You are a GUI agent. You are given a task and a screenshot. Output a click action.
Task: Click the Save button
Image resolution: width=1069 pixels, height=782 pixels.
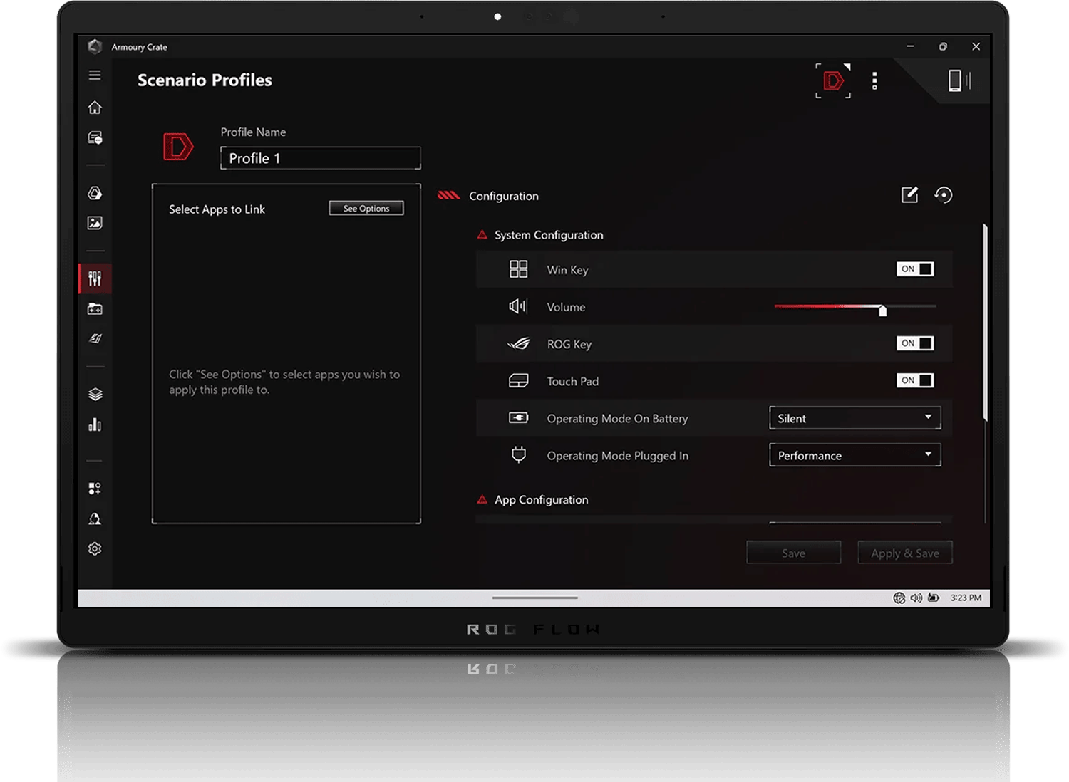(x=794, y=553)
